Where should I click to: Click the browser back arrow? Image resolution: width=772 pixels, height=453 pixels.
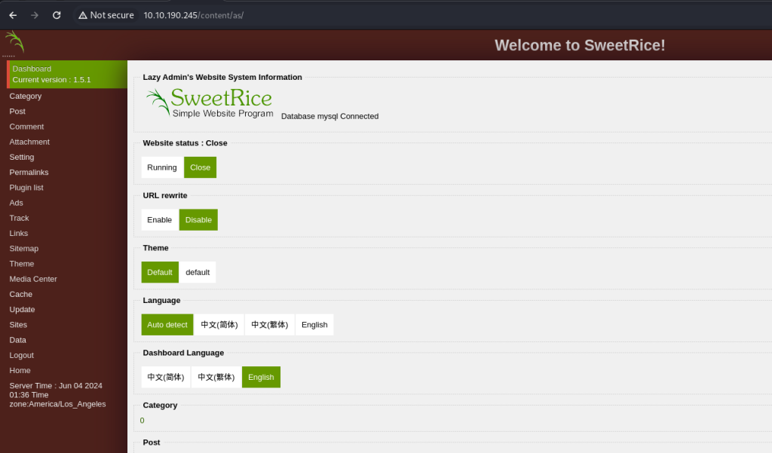coord(14,15)
